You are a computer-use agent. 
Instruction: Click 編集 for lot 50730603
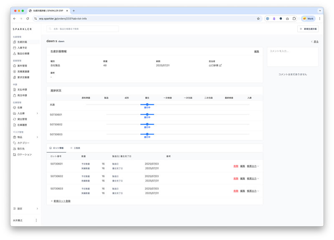click(243, 191)
